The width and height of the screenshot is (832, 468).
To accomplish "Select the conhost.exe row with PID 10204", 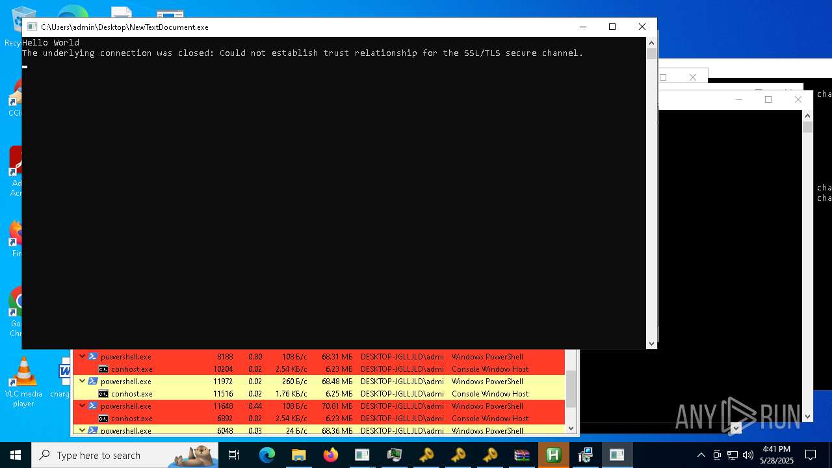I will pyautogui.click(x=319, y=369).
